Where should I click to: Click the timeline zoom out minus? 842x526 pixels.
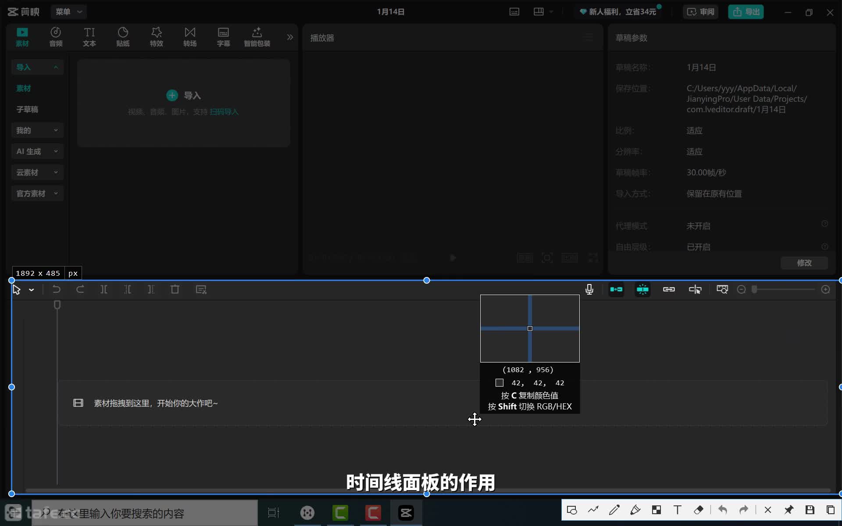coord(742,289)
